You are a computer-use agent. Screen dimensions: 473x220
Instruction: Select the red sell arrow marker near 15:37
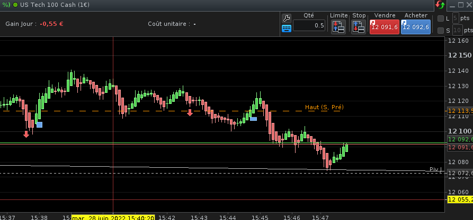pyautogui.click(x=26, y=134)
